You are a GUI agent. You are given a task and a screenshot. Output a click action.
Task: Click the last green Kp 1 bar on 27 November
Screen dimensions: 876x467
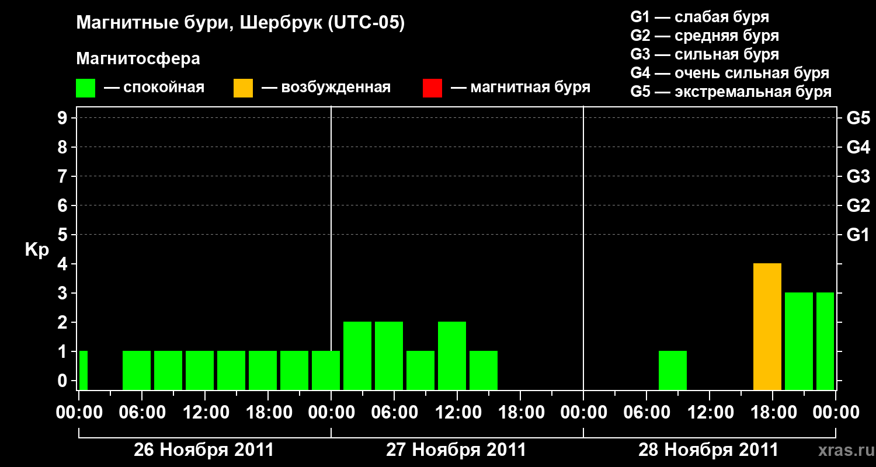coord(484,371)
